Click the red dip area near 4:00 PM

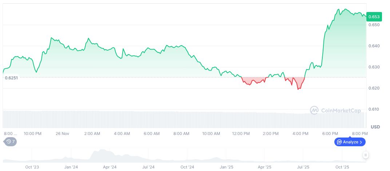[x=299, y=84]
